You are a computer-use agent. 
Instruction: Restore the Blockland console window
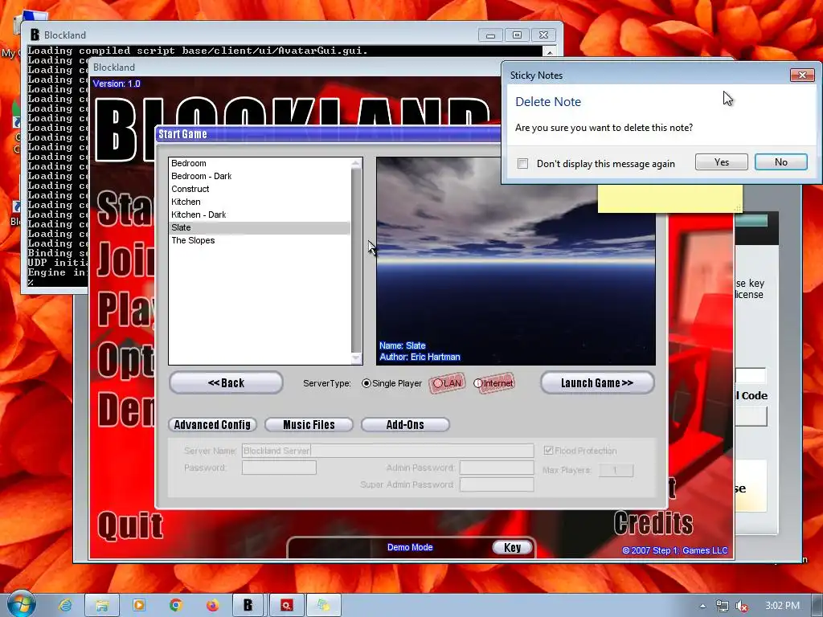517,35
